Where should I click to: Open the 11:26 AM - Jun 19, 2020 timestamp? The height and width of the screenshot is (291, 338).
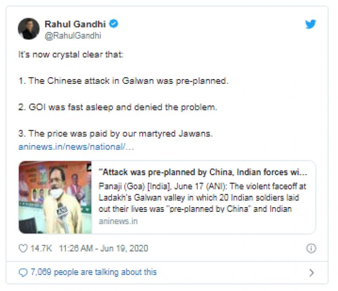[x=104, y=248]
